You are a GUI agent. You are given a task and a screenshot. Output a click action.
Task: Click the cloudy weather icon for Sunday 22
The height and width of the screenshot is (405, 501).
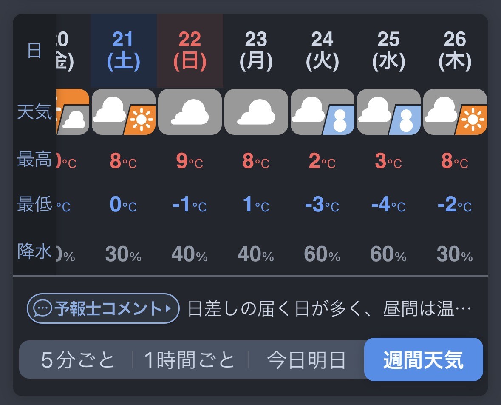[x=190, y=112]
